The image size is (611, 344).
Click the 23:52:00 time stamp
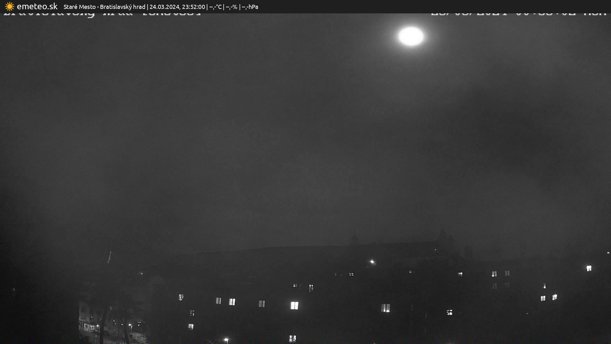click(x=193, y=7)
